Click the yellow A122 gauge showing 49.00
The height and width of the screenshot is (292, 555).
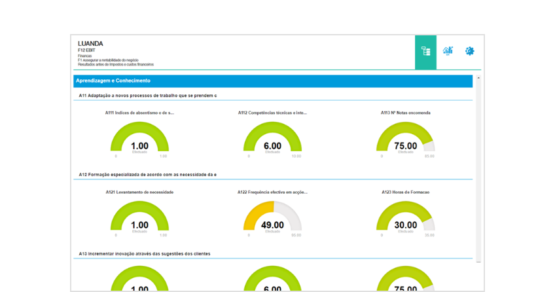pos(272,217)
